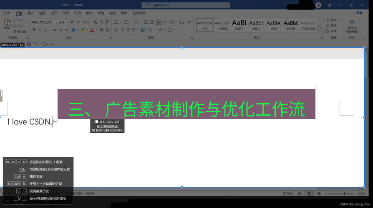Screen dimensions: 373x208
Task: Switch to the 审阅 (Review) tab
Action: coord(101,13)
